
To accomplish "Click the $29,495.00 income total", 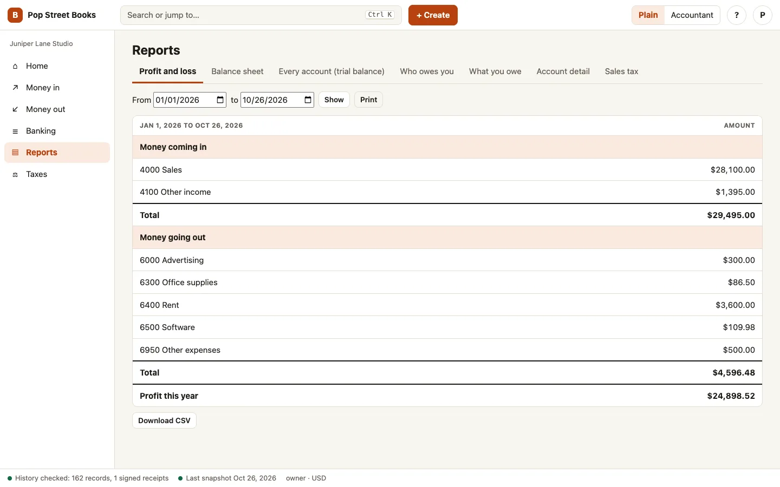I will [x=731, y=215].
